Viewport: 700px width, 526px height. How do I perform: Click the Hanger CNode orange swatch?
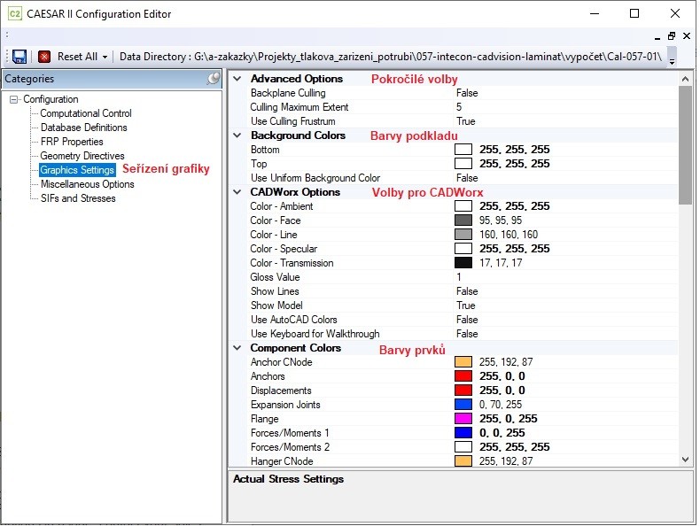[x=463, y=460]
